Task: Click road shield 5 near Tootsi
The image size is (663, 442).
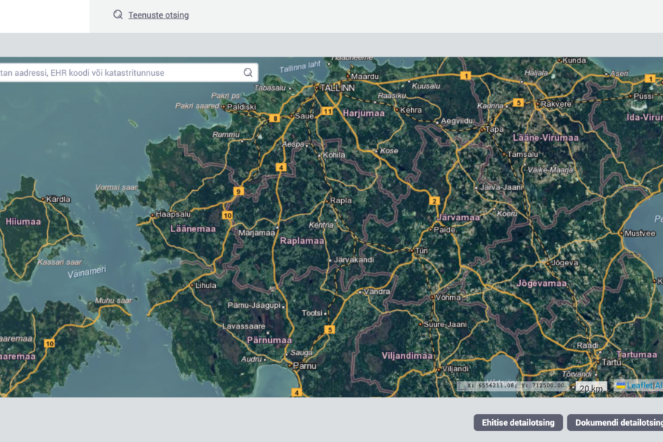Action: click(330, 329)
